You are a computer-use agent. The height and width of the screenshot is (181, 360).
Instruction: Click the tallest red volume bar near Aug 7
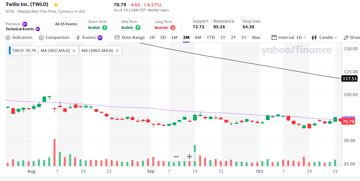[55, 152]
